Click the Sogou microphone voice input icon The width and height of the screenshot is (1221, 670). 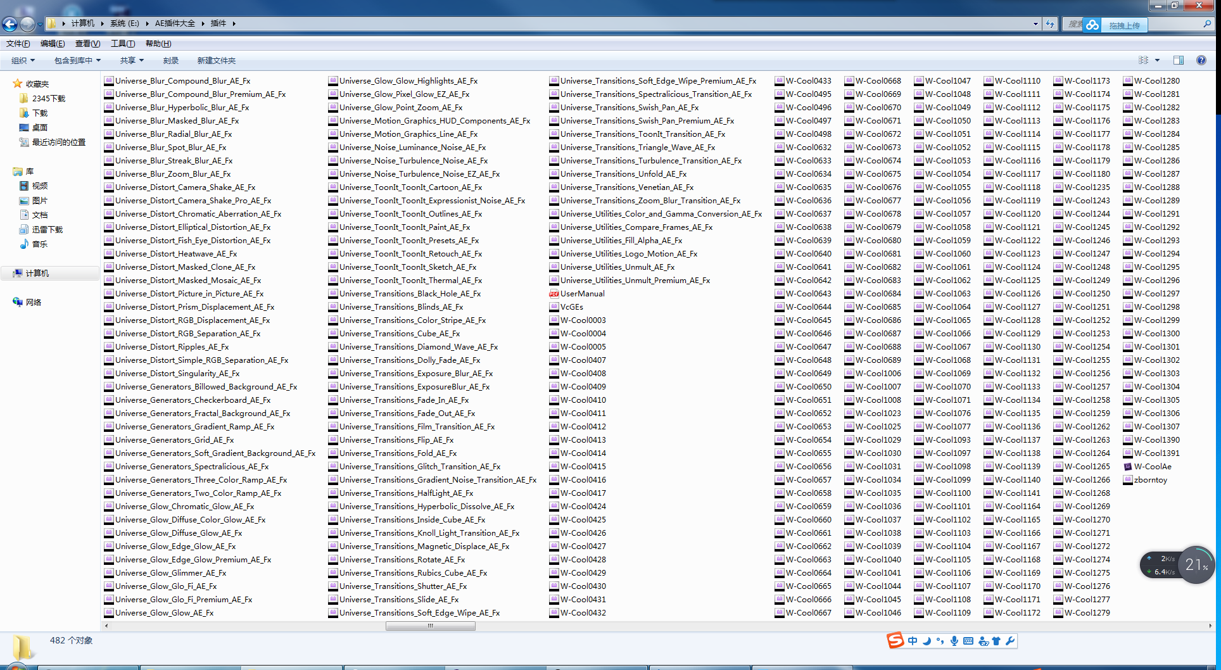[x=954, y=641]
